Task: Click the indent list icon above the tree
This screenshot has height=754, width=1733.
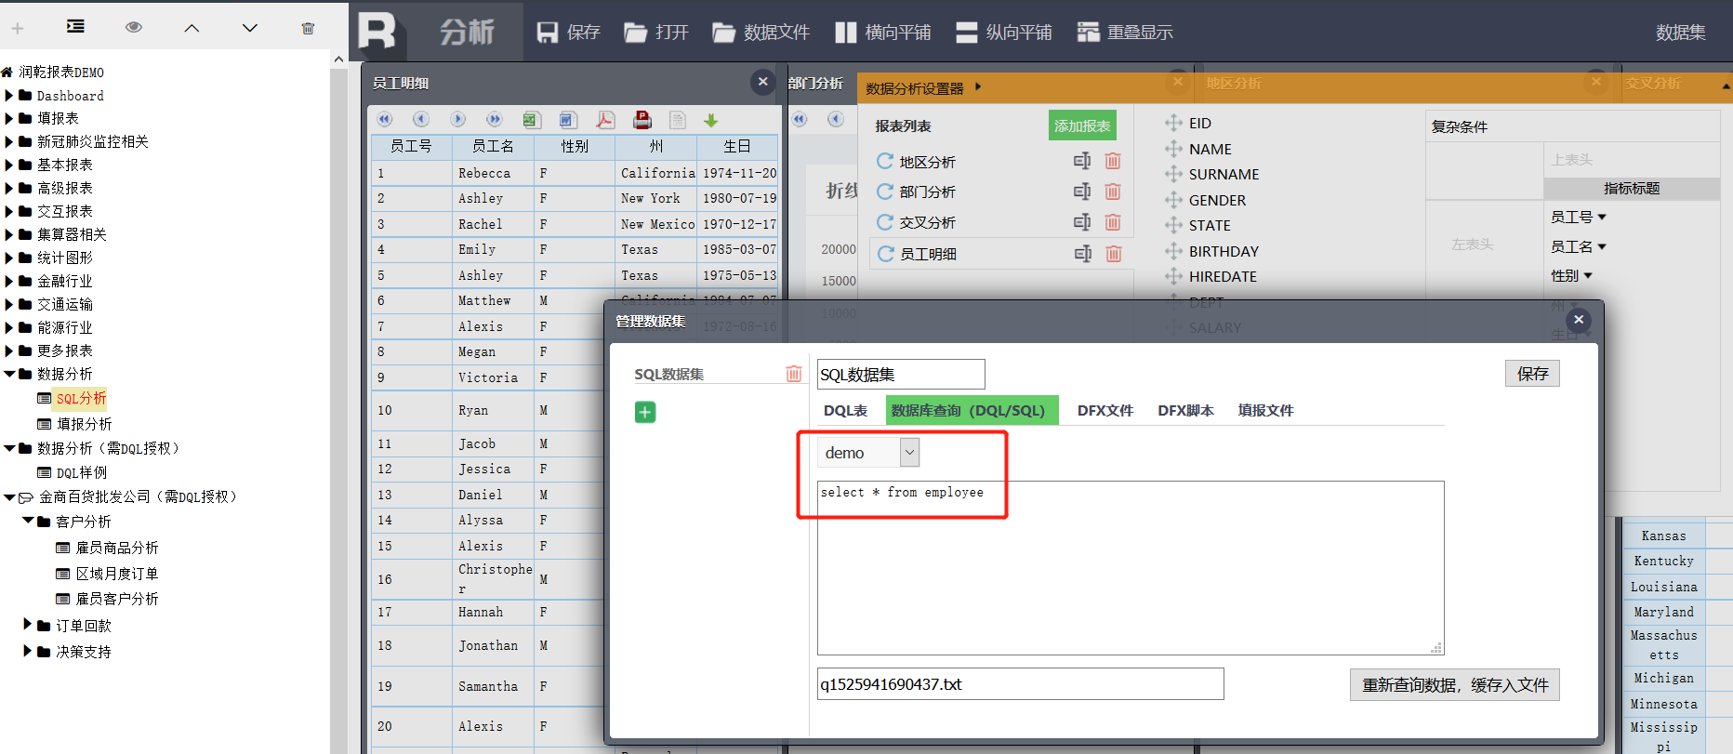Action: 75,27
